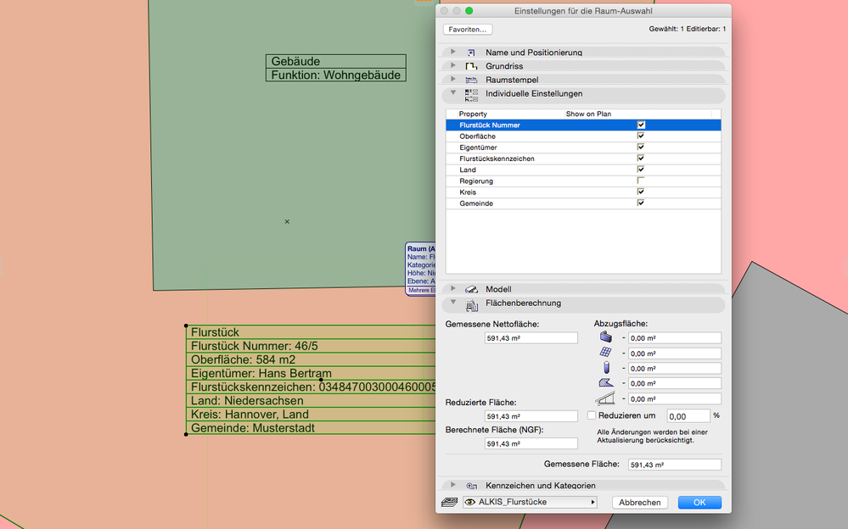Toggle Show on Plan for Eigentümer
The height and width of the screenshot is (529, 848).
click(641, 147)
